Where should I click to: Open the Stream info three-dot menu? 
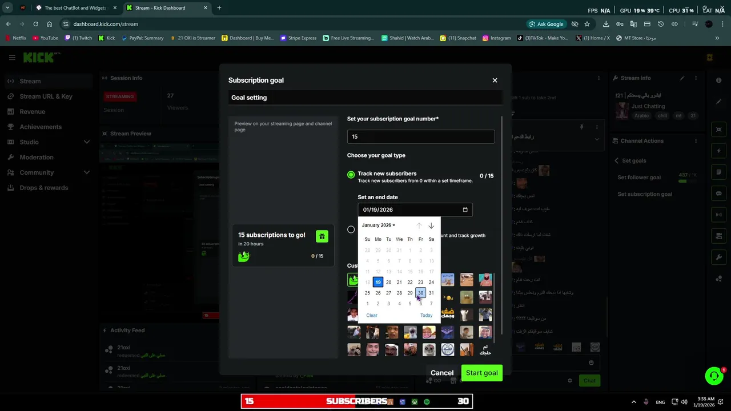pos(695,78)
